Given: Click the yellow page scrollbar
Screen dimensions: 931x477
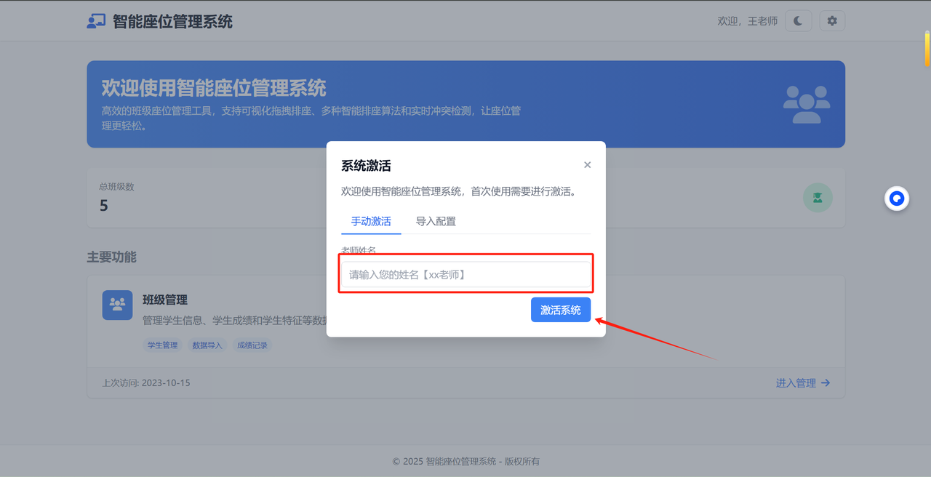Looking at the screenshot, I should point(927,48).
